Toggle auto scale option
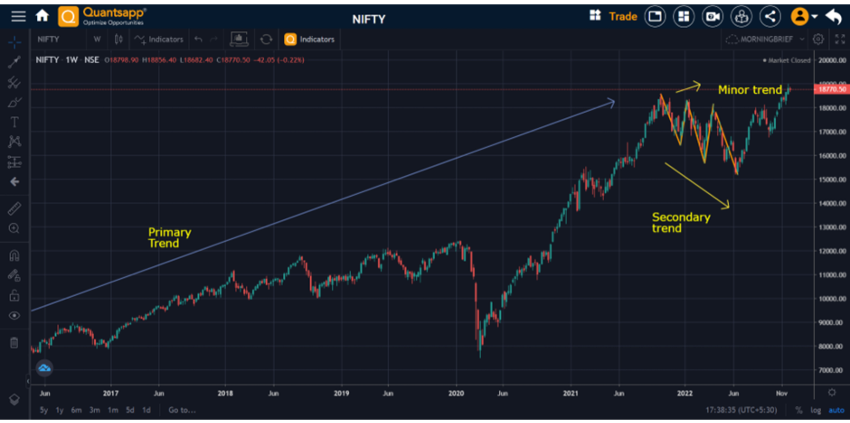Image resolution: width=850 pixels, height=423 pixels. click(x=836, y=410)
